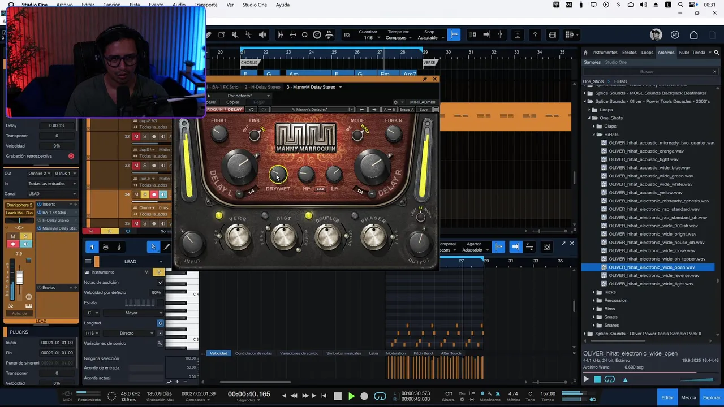
Task: Open the plugin settings gear icon
Action: click(395, 102)
